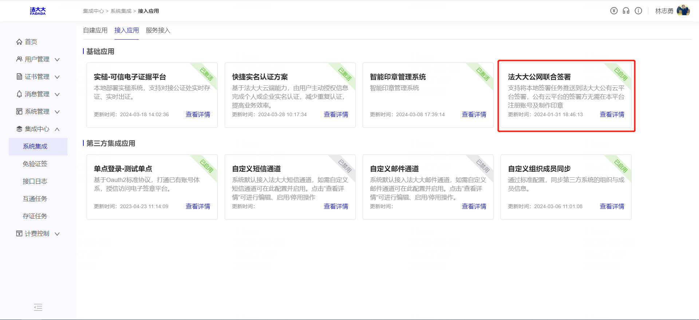Click update time 2024-03-18 14:02:36
Image resolution: width=699 pixels, height=320 pixels.
tap(145, 114)
